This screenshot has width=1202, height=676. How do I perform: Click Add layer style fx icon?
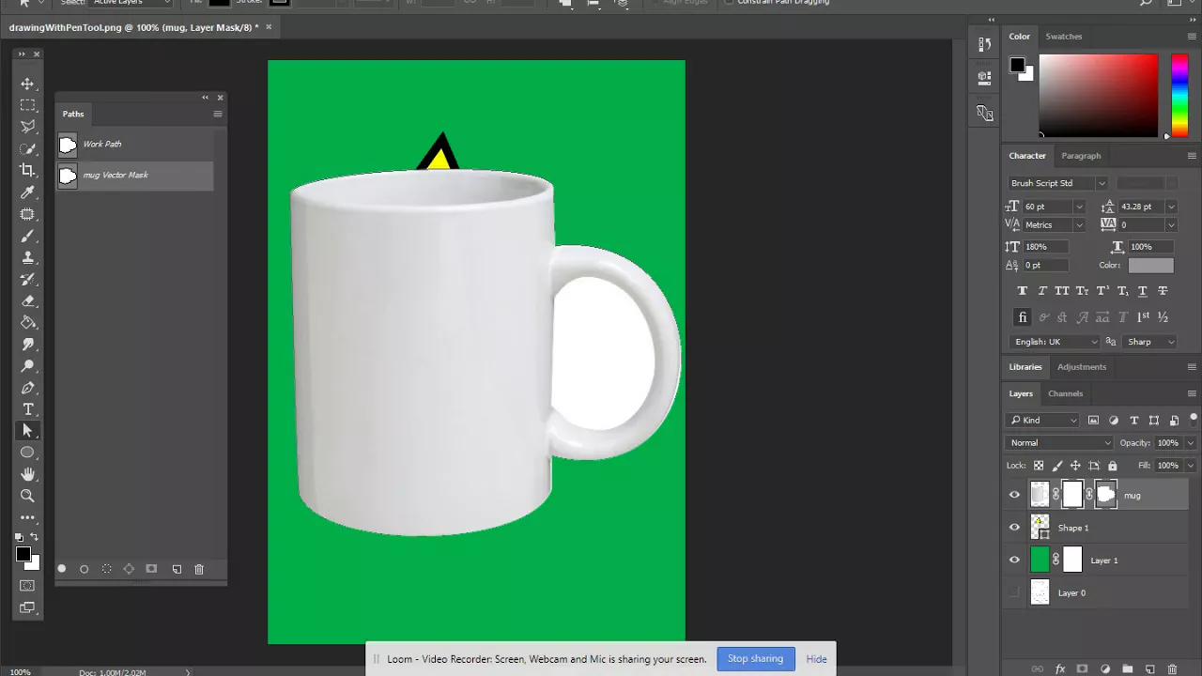(x=1060, y=669)
